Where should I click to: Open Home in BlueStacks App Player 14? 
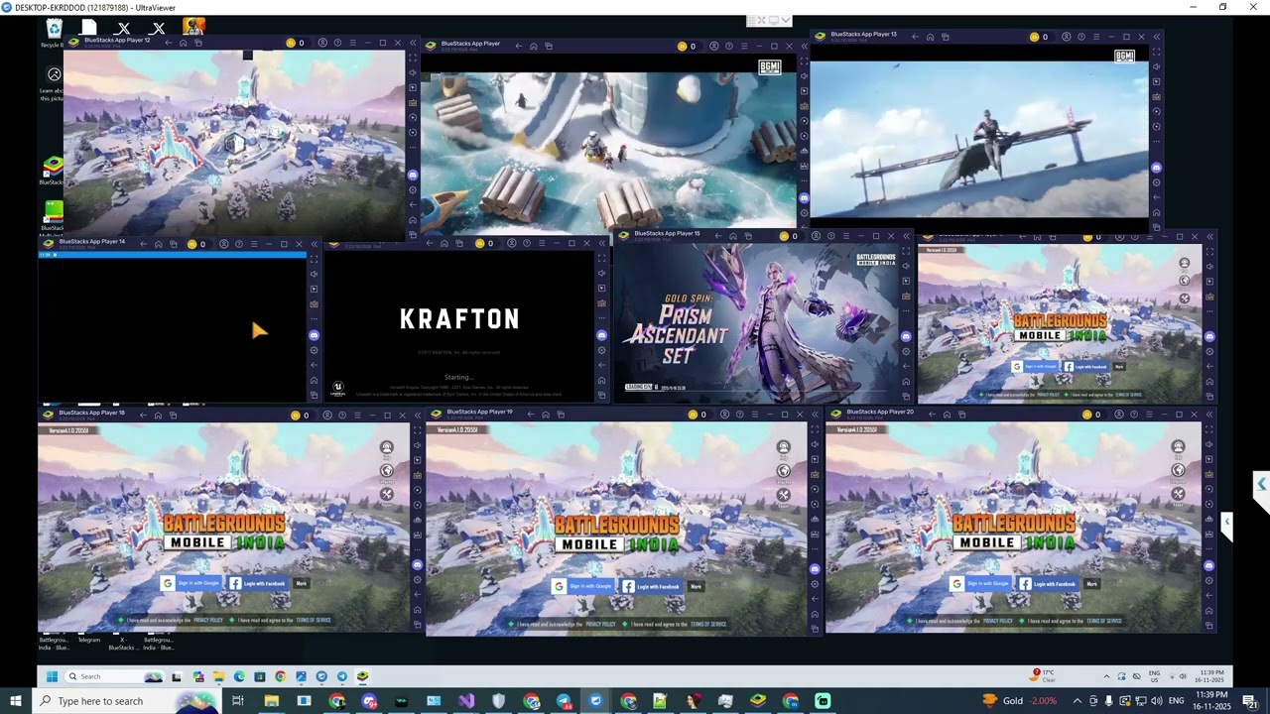point(158,244)
